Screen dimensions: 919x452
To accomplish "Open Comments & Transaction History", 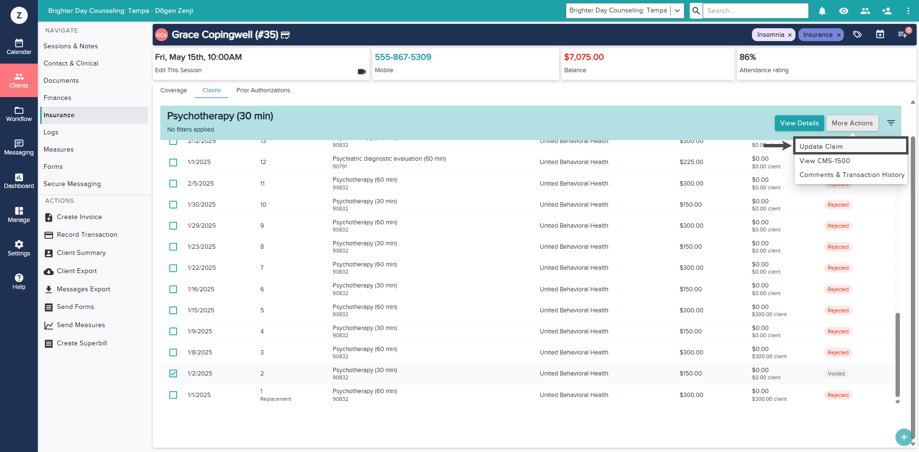I will 852,175.
